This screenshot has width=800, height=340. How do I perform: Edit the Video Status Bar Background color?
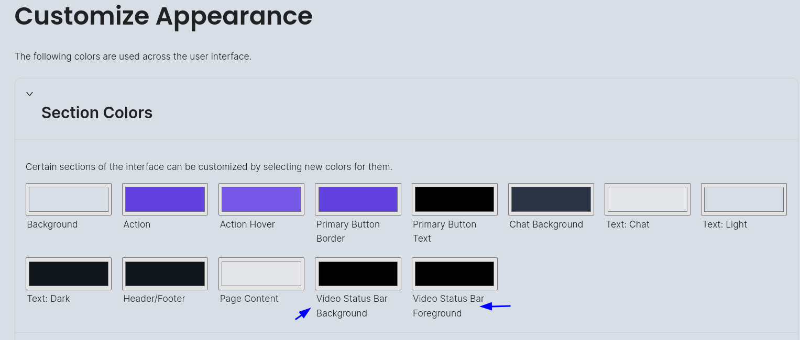click(x=357, y=273)
